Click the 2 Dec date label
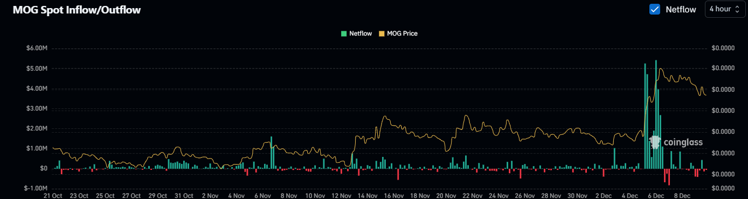 (x=604, y=196)
